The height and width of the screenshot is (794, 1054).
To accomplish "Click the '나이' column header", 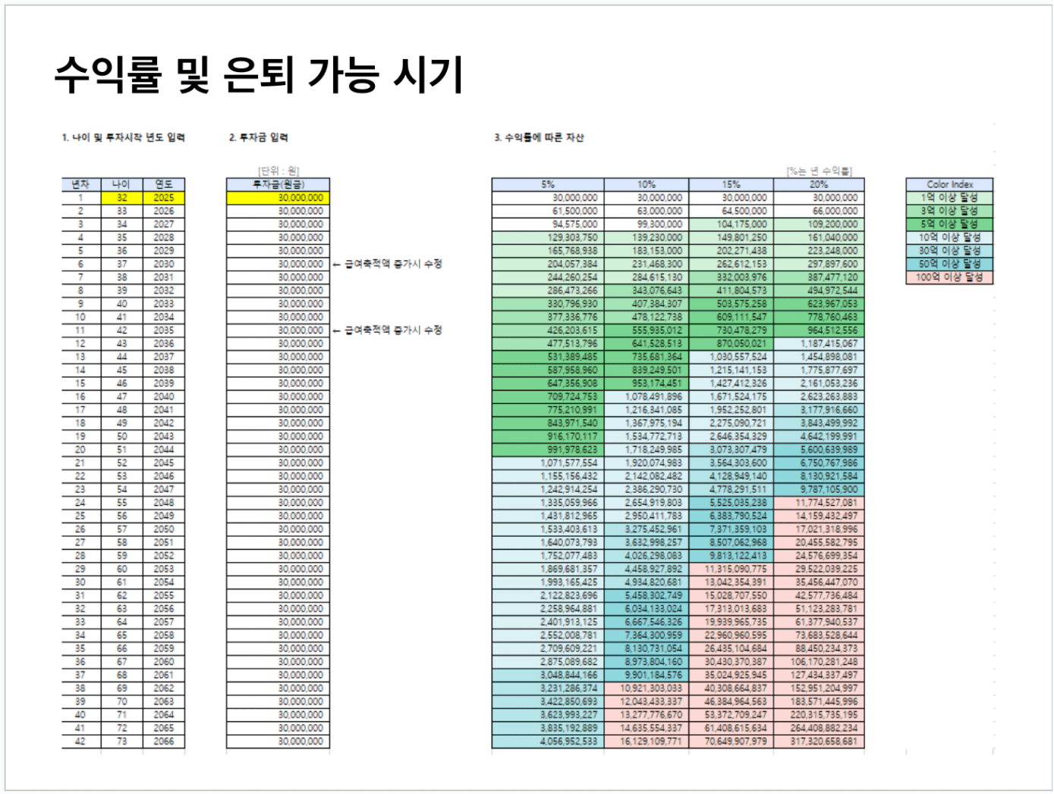I will 121,184.
